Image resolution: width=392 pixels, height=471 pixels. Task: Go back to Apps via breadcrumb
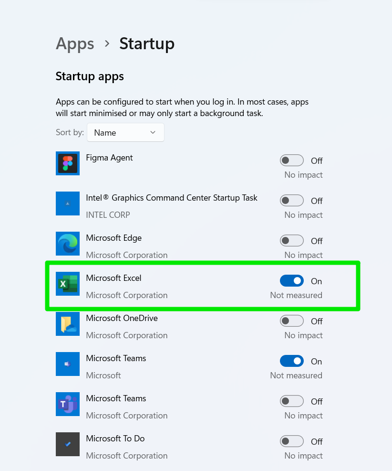tap(75, 44)
